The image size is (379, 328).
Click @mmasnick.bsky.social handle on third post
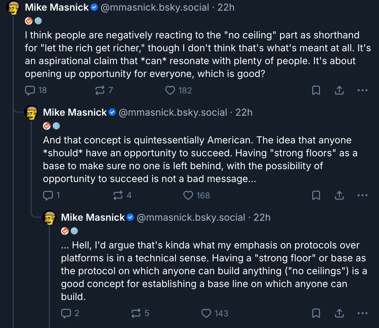(191, 217)
